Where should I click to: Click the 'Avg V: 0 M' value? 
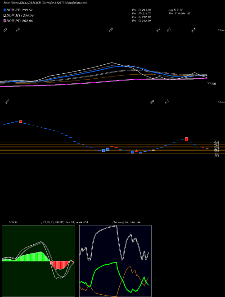[x=175, y=10]
